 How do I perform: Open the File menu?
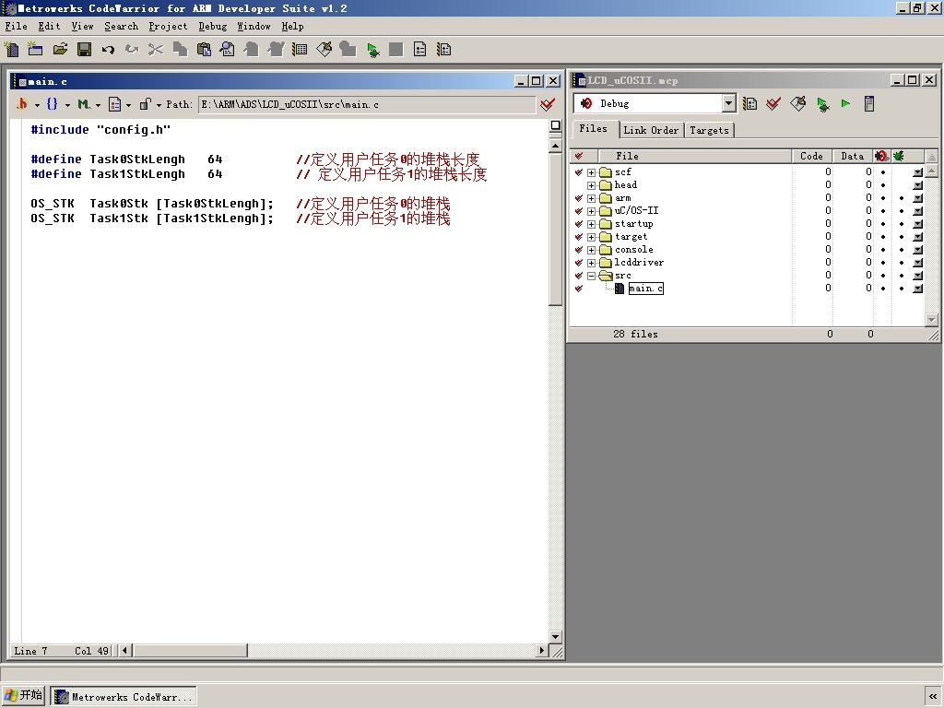pyautogui.click(x=17, y=27)
